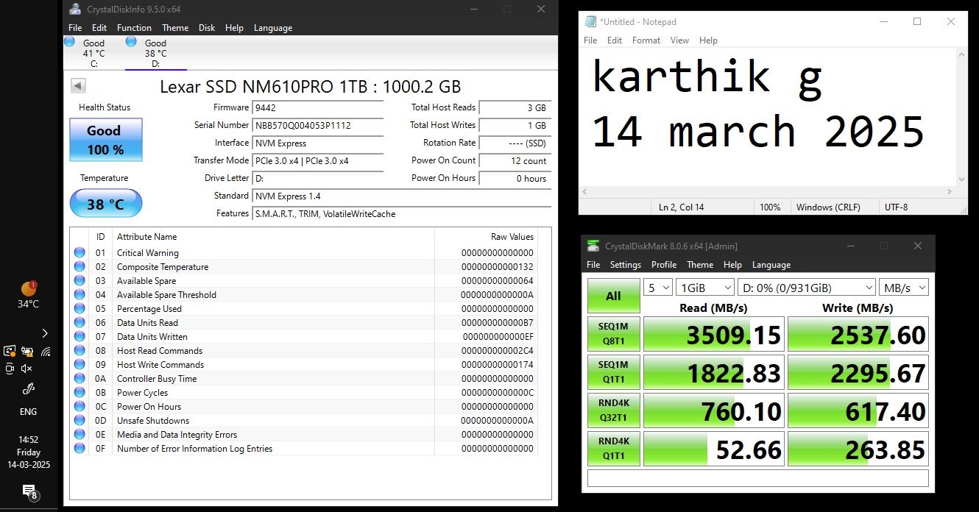This screenshot has width=979, height=512.
Task: Open the Meet Now camera tray icon
Action: [10, 369]
